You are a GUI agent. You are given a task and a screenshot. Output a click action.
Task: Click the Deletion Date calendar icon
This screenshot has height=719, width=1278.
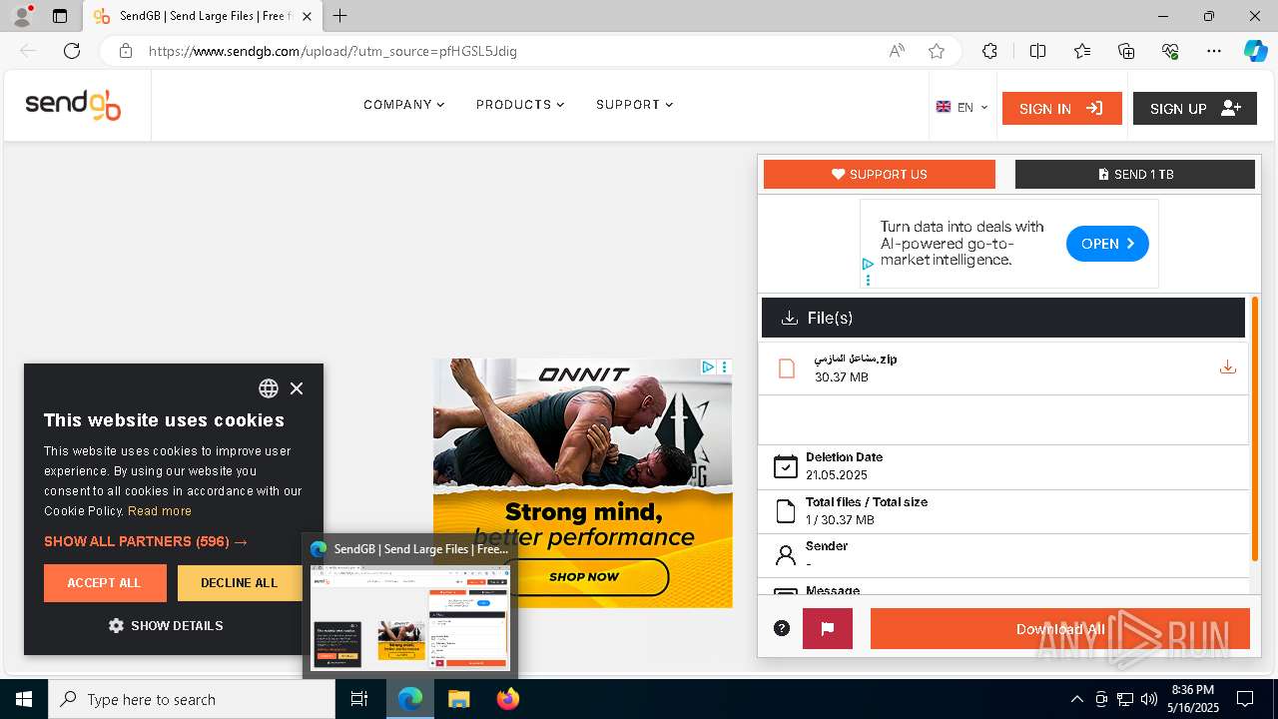[786, 466]
